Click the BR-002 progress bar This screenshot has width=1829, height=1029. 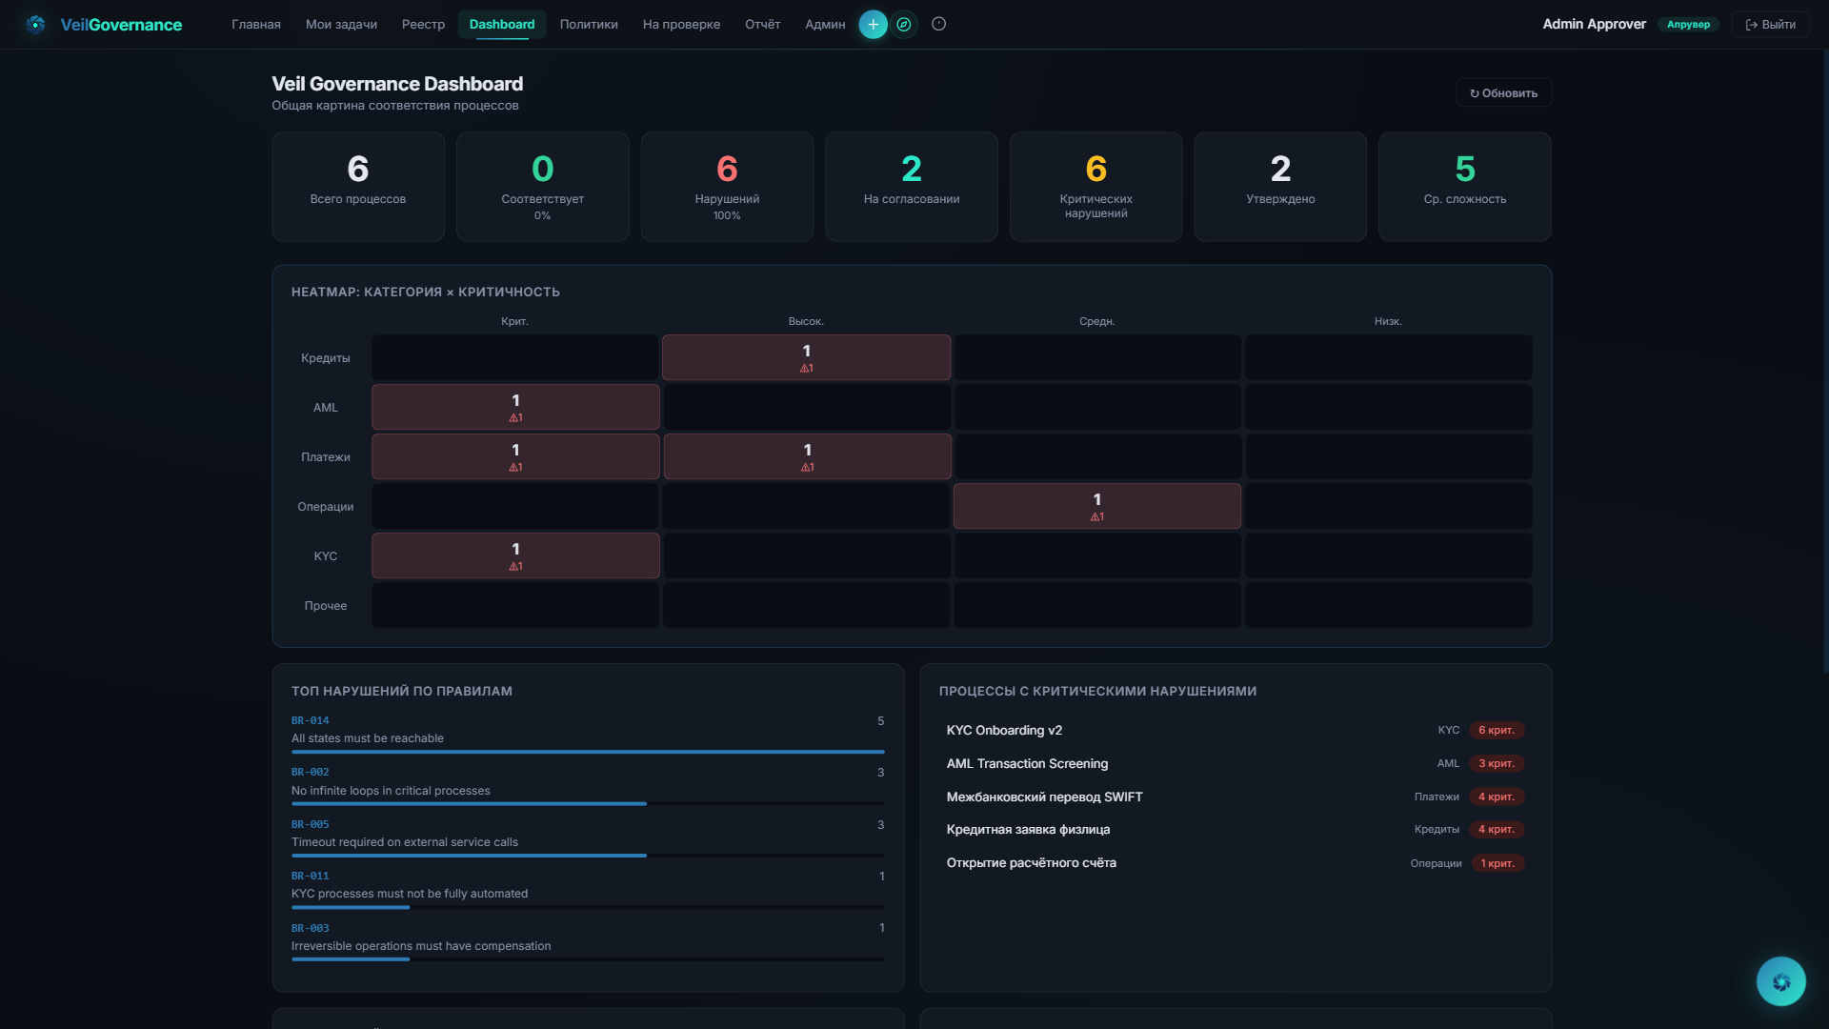point(587,804)
